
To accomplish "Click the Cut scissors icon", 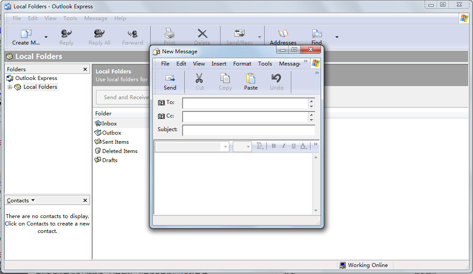I will 199,78.
